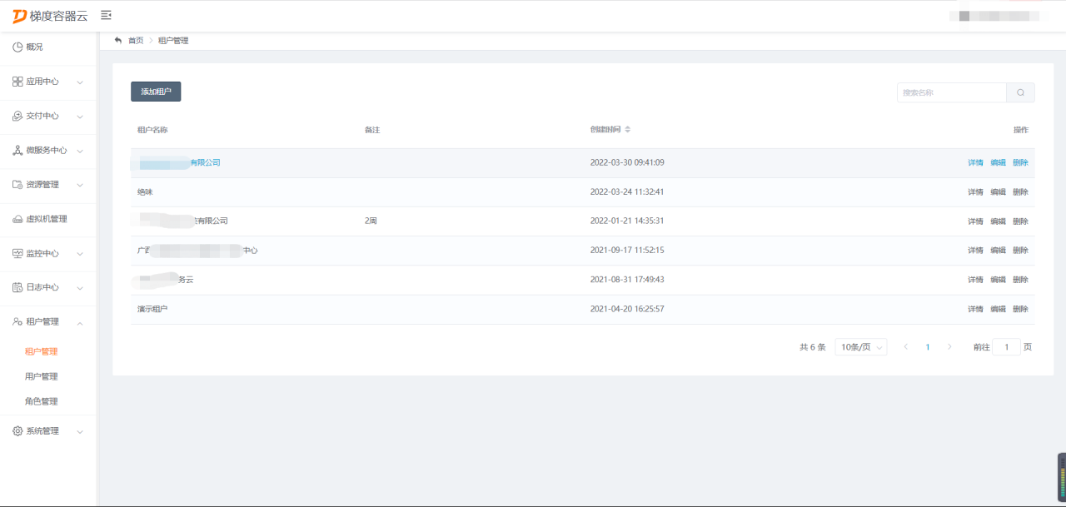Viewport: 1066px width, 507px height.
Task: Click the 概况 pie chart icon
Action: tap(17, 47)
